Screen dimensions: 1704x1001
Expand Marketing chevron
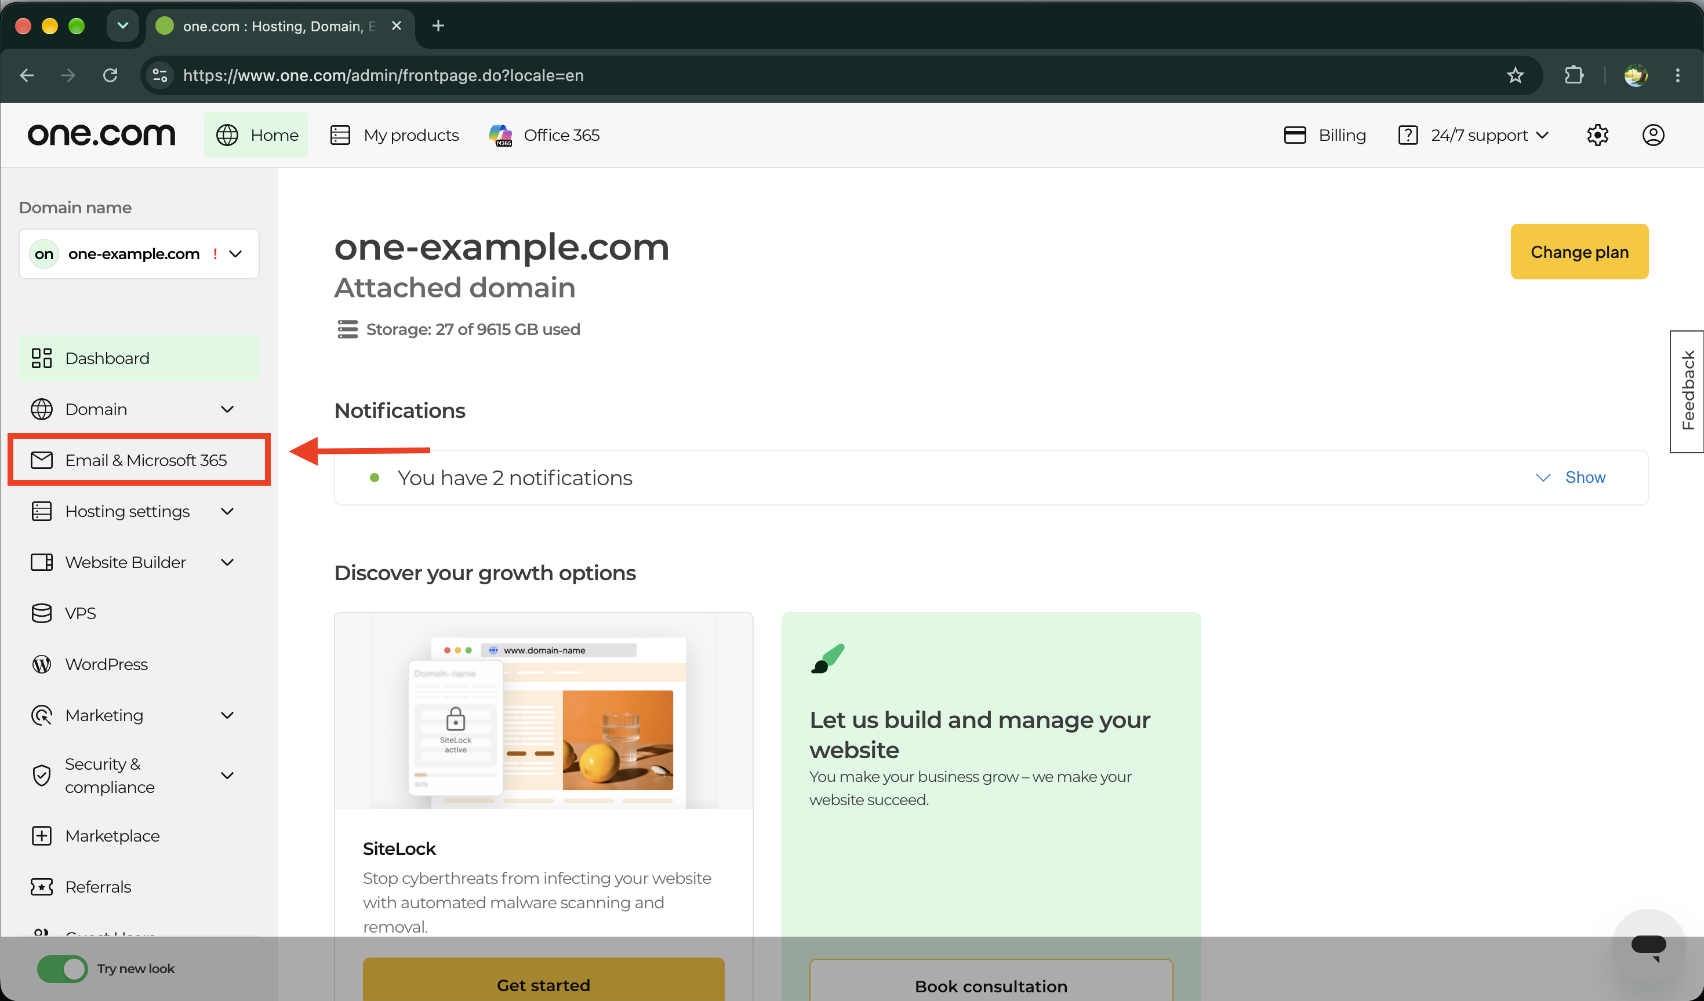pyautogui.click(x=228, y=715)
